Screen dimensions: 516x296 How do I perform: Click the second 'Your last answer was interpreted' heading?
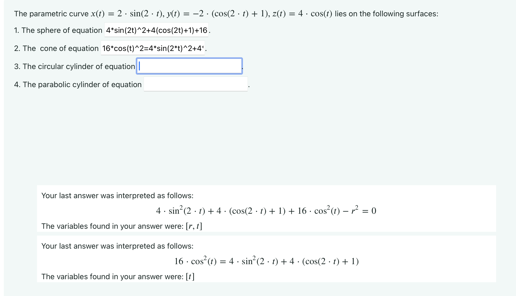pos(117,246)
